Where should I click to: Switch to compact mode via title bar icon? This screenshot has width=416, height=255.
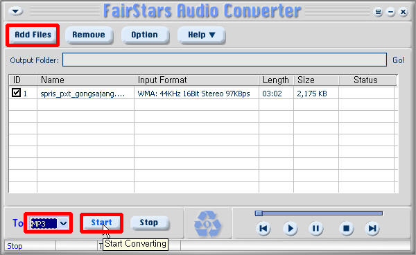click(378, 12)
